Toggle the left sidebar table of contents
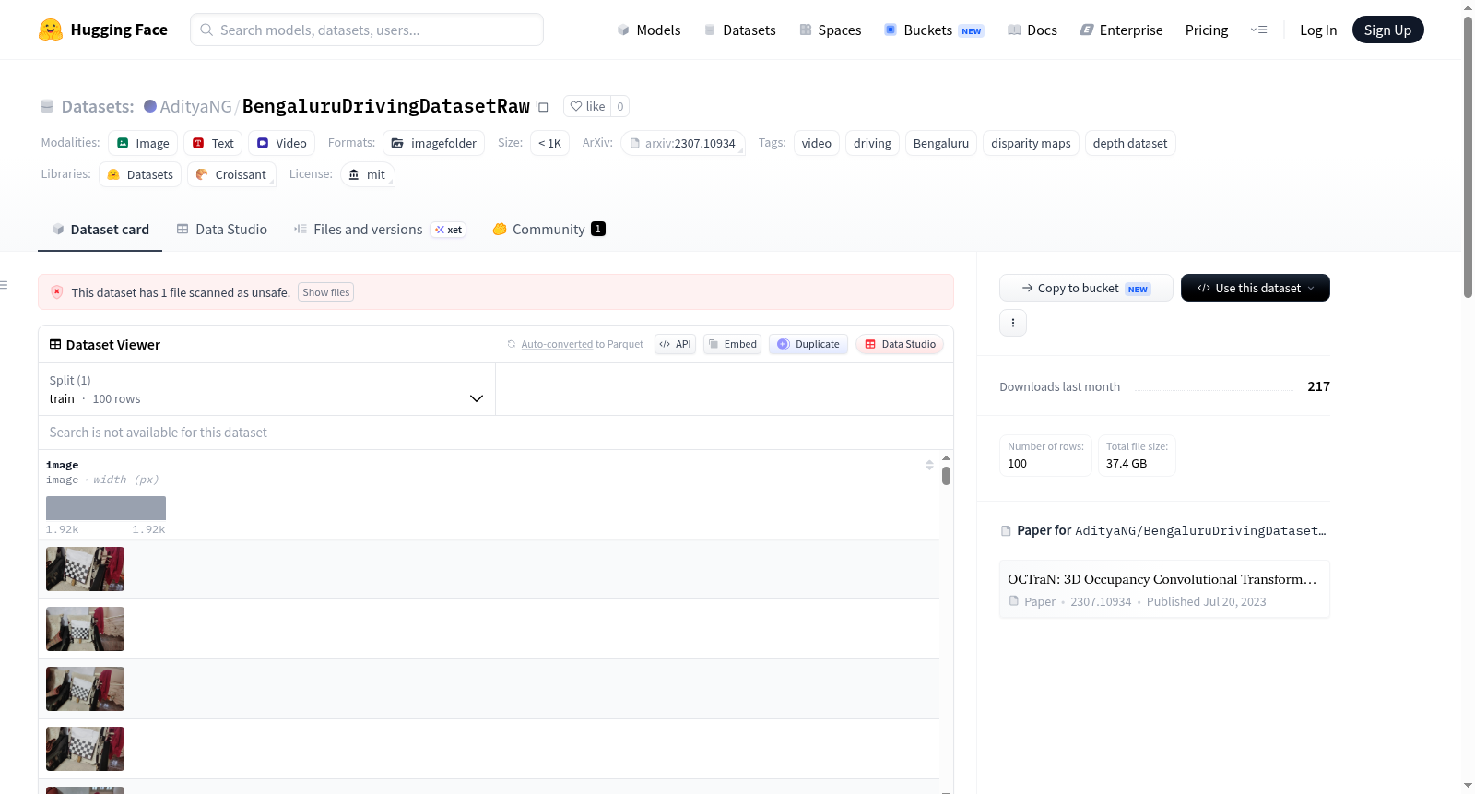Image resolution: width=1475 pixels, height=794 pixels. (5, 285)
